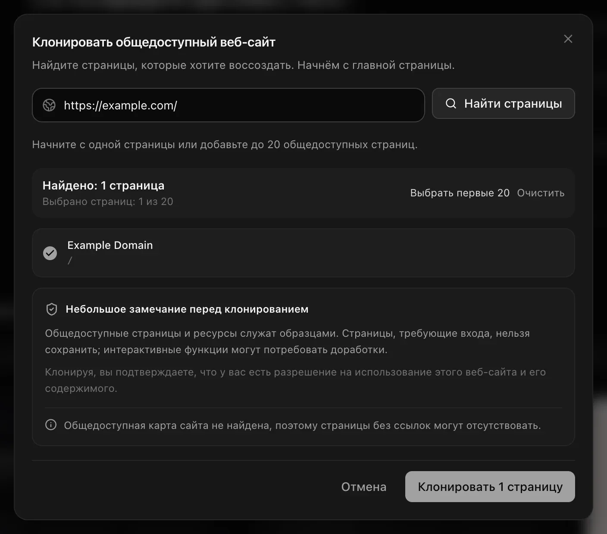
Task: Click Очистить to clear selection
Action: 541,193
